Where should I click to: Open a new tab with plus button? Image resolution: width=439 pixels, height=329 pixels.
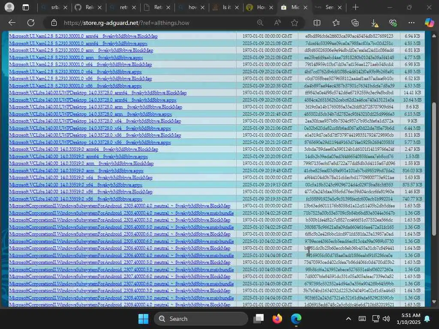[355, 7]
